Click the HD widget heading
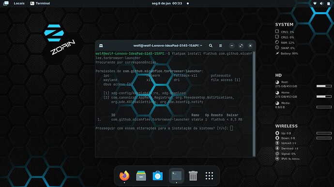The height and width of the screenshot is (187, 334). pos(278,75)
